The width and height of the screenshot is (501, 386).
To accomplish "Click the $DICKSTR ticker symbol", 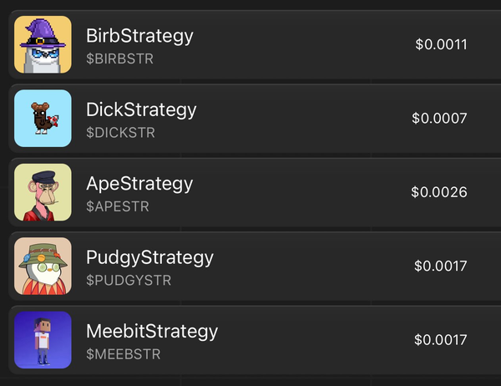I will pos(120,133).
